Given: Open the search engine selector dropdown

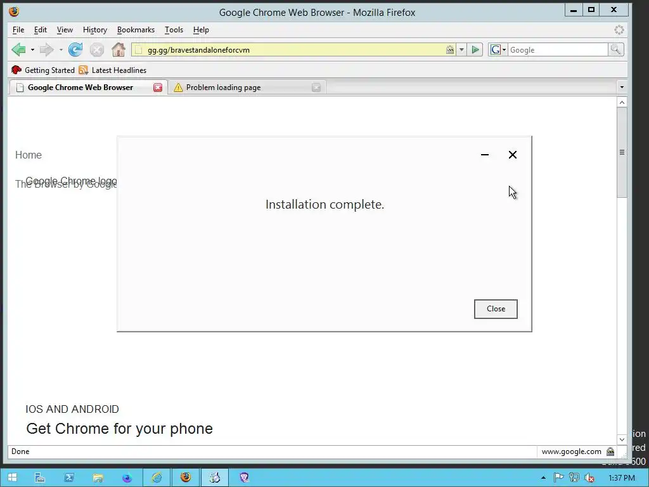Looking at the screenshot, I should tap(498, 49).
